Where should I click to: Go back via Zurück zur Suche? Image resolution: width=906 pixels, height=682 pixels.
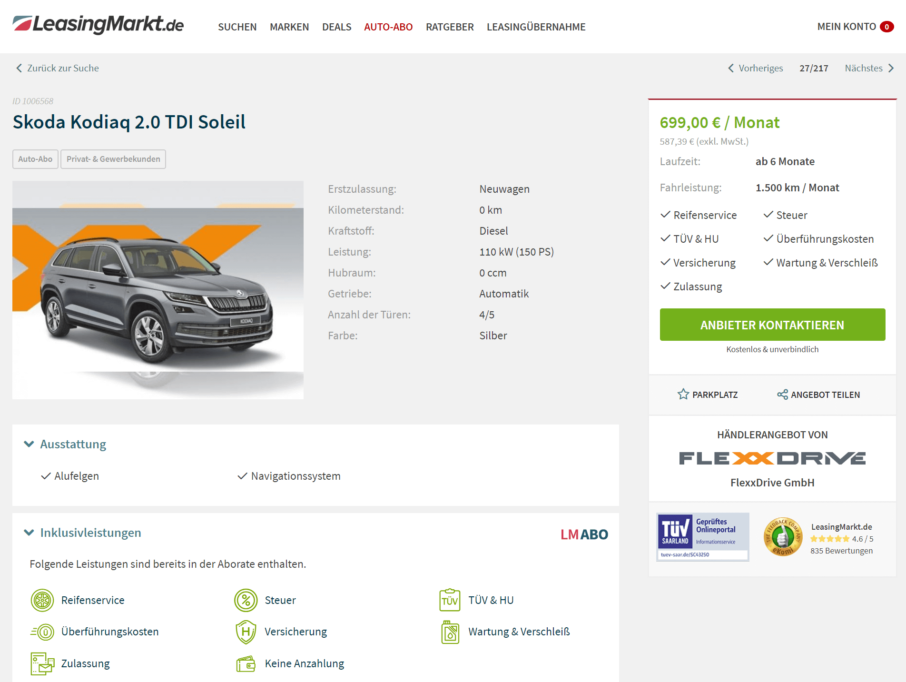[58, 68]
